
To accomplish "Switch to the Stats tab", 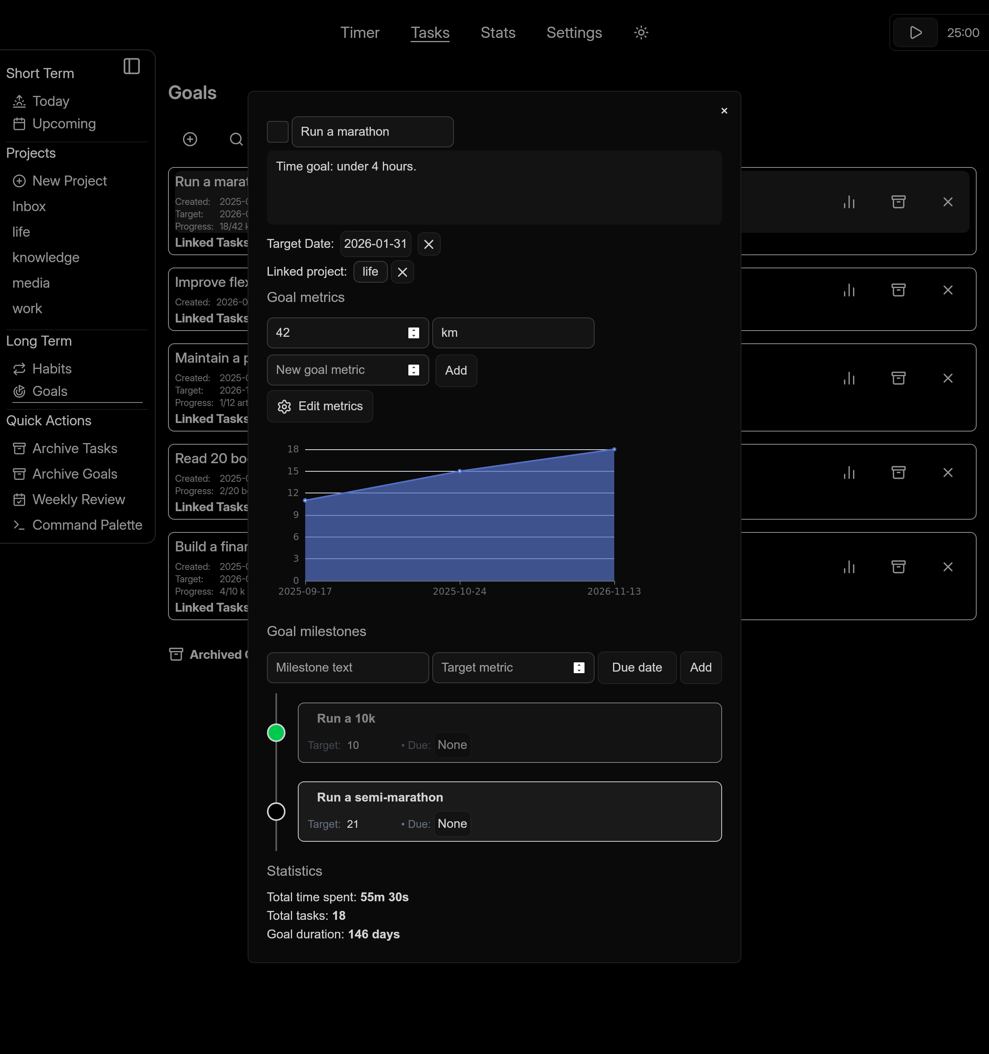I will 498,33.
